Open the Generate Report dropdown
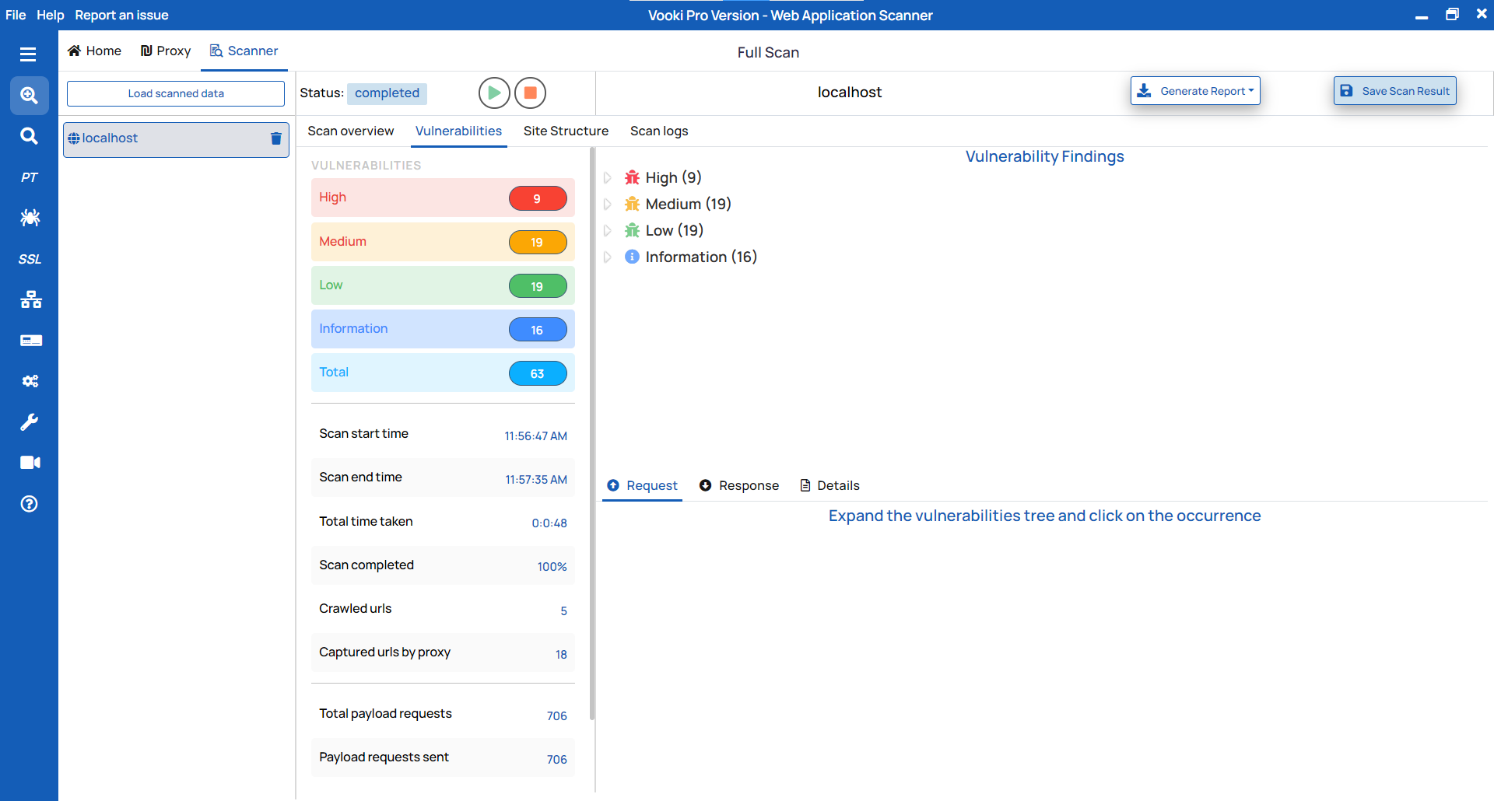Viewport: 1494px width, 801px height. tap(1195, 91)
